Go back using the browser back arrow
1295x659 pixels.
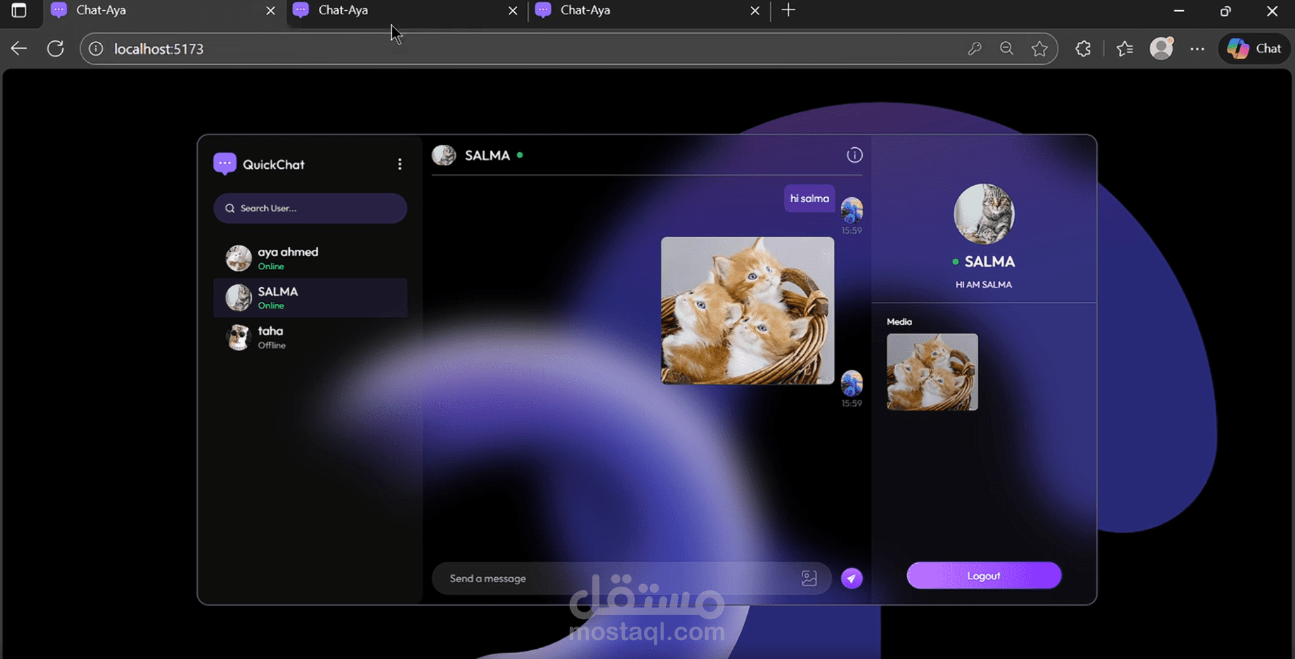(x=19, y=49)
